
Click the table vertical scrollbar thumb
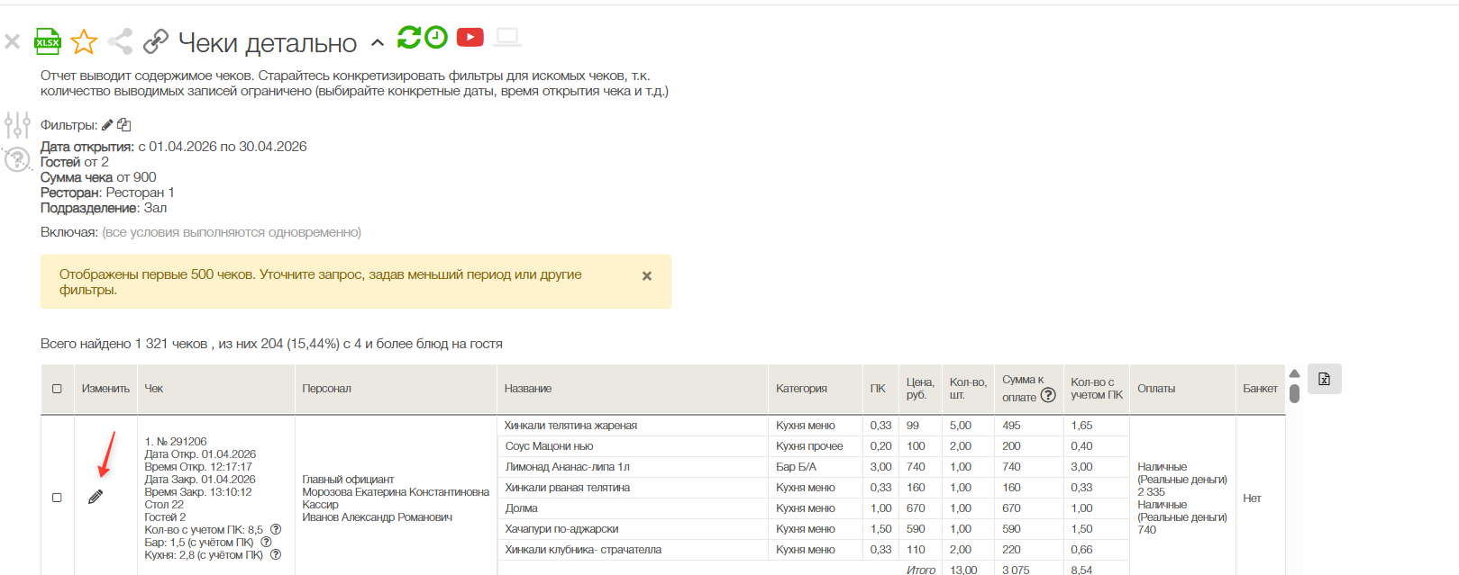pos(1294,393)
